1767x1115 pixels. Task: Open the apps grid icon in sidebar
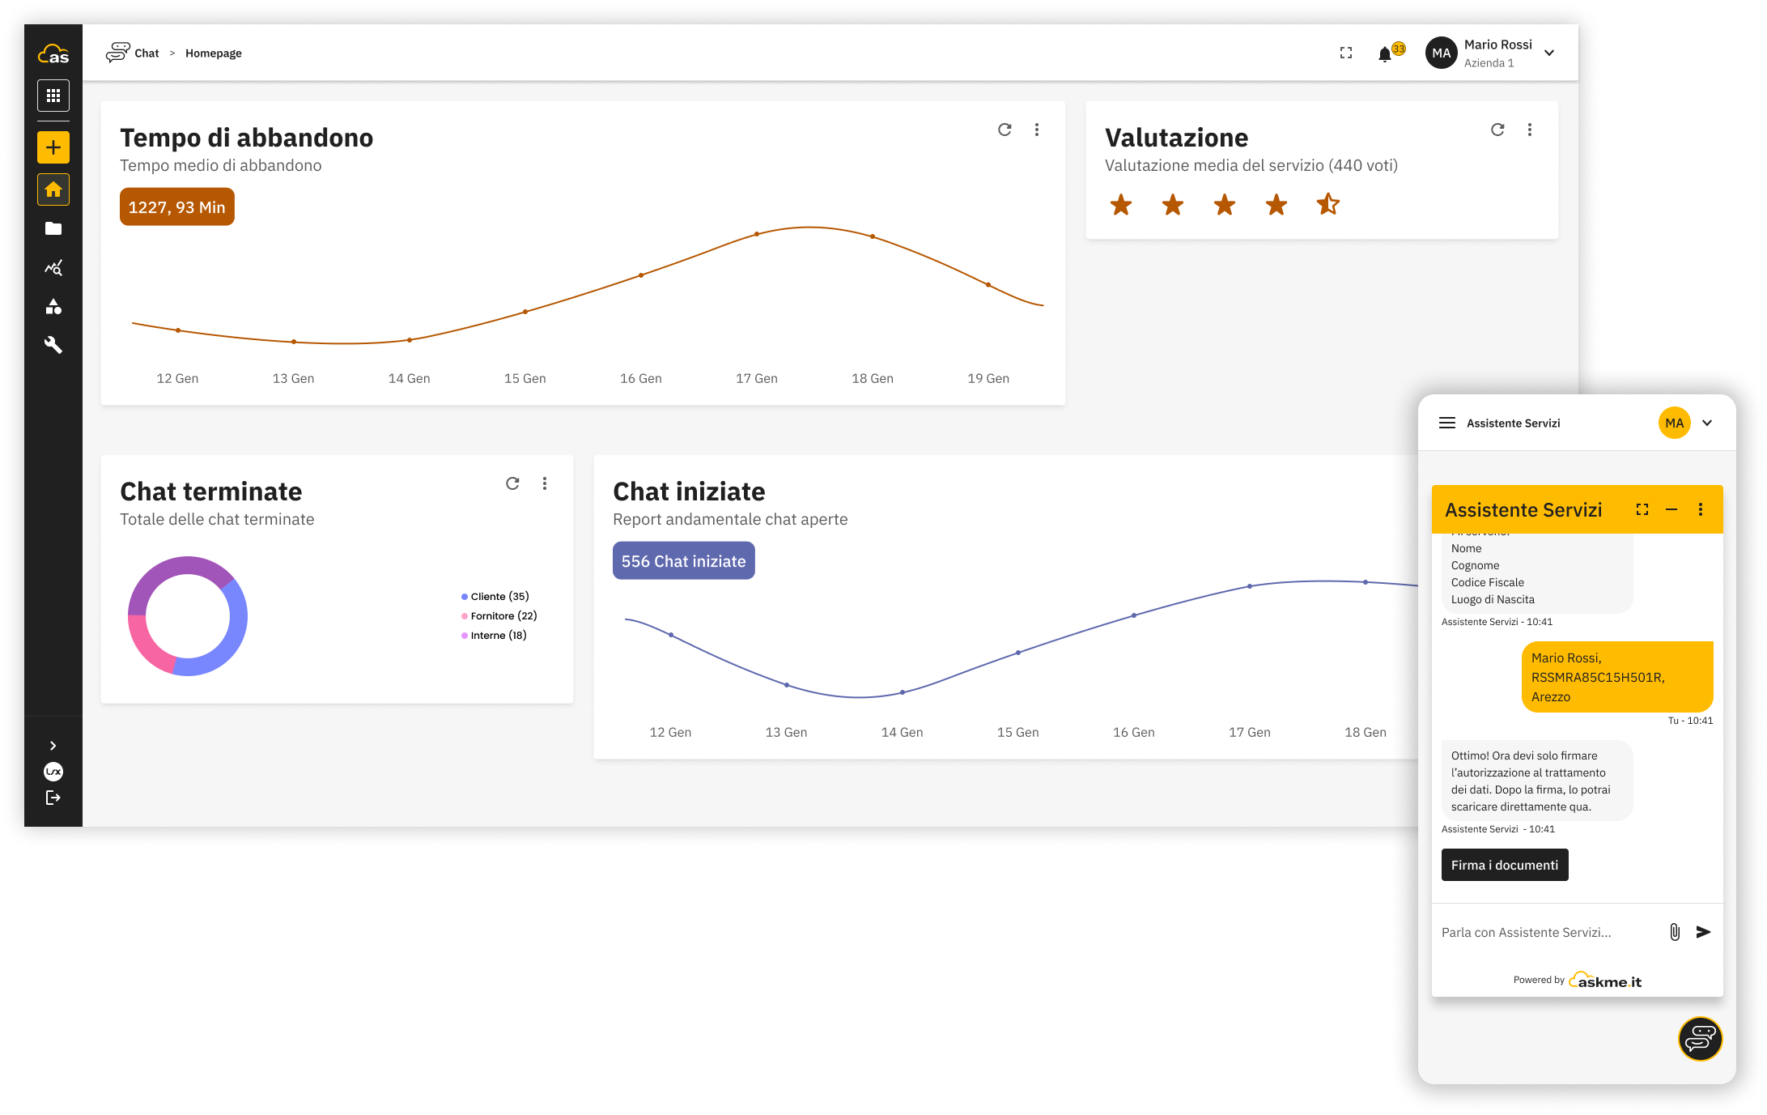[x=53, y=96]
